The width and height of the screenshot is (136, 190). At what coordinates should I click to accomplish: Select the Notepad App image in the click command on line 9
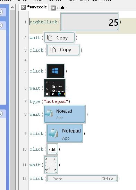coord(65,133)
